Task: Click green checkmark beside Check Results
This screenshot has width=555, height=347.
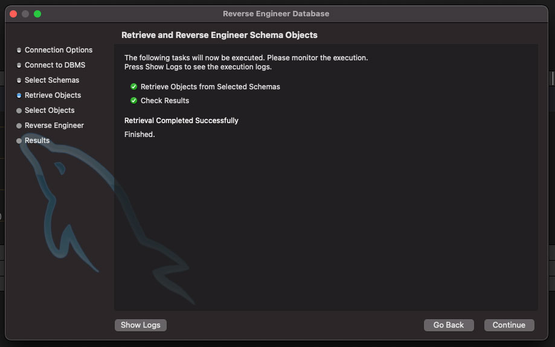Action: [x=134, y=100]
